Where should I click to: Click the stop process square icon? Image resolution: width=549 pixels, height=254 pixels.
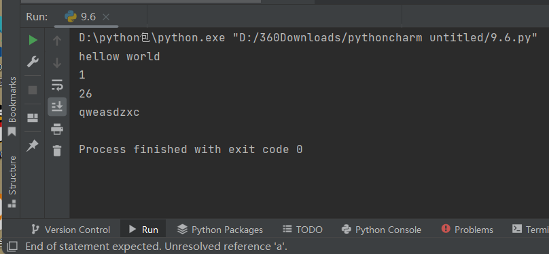coord(33,90)
